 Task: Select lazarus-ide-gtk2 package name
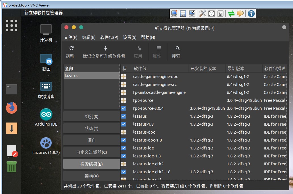tap(148, 164)
